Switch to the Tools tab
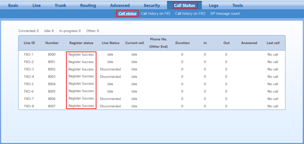The width and height of the screenshot is (304, 144). 237,5
